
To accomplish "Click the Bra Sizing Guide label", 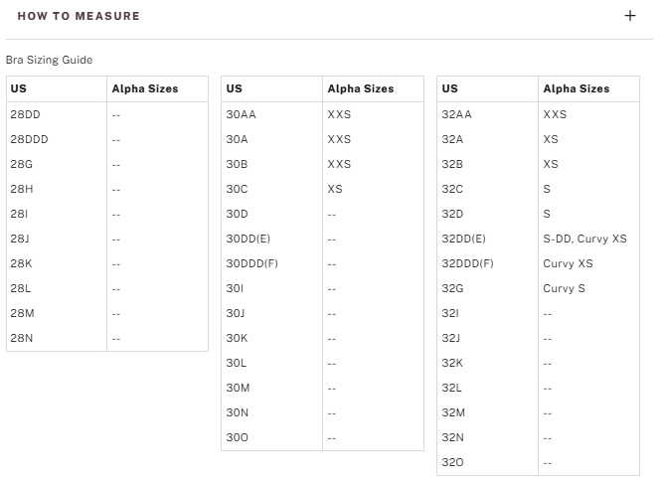I will coord(49,61).
